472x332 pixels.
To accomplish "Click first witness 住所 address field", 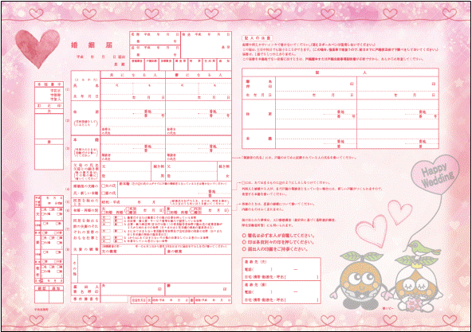I will (316, 114).
